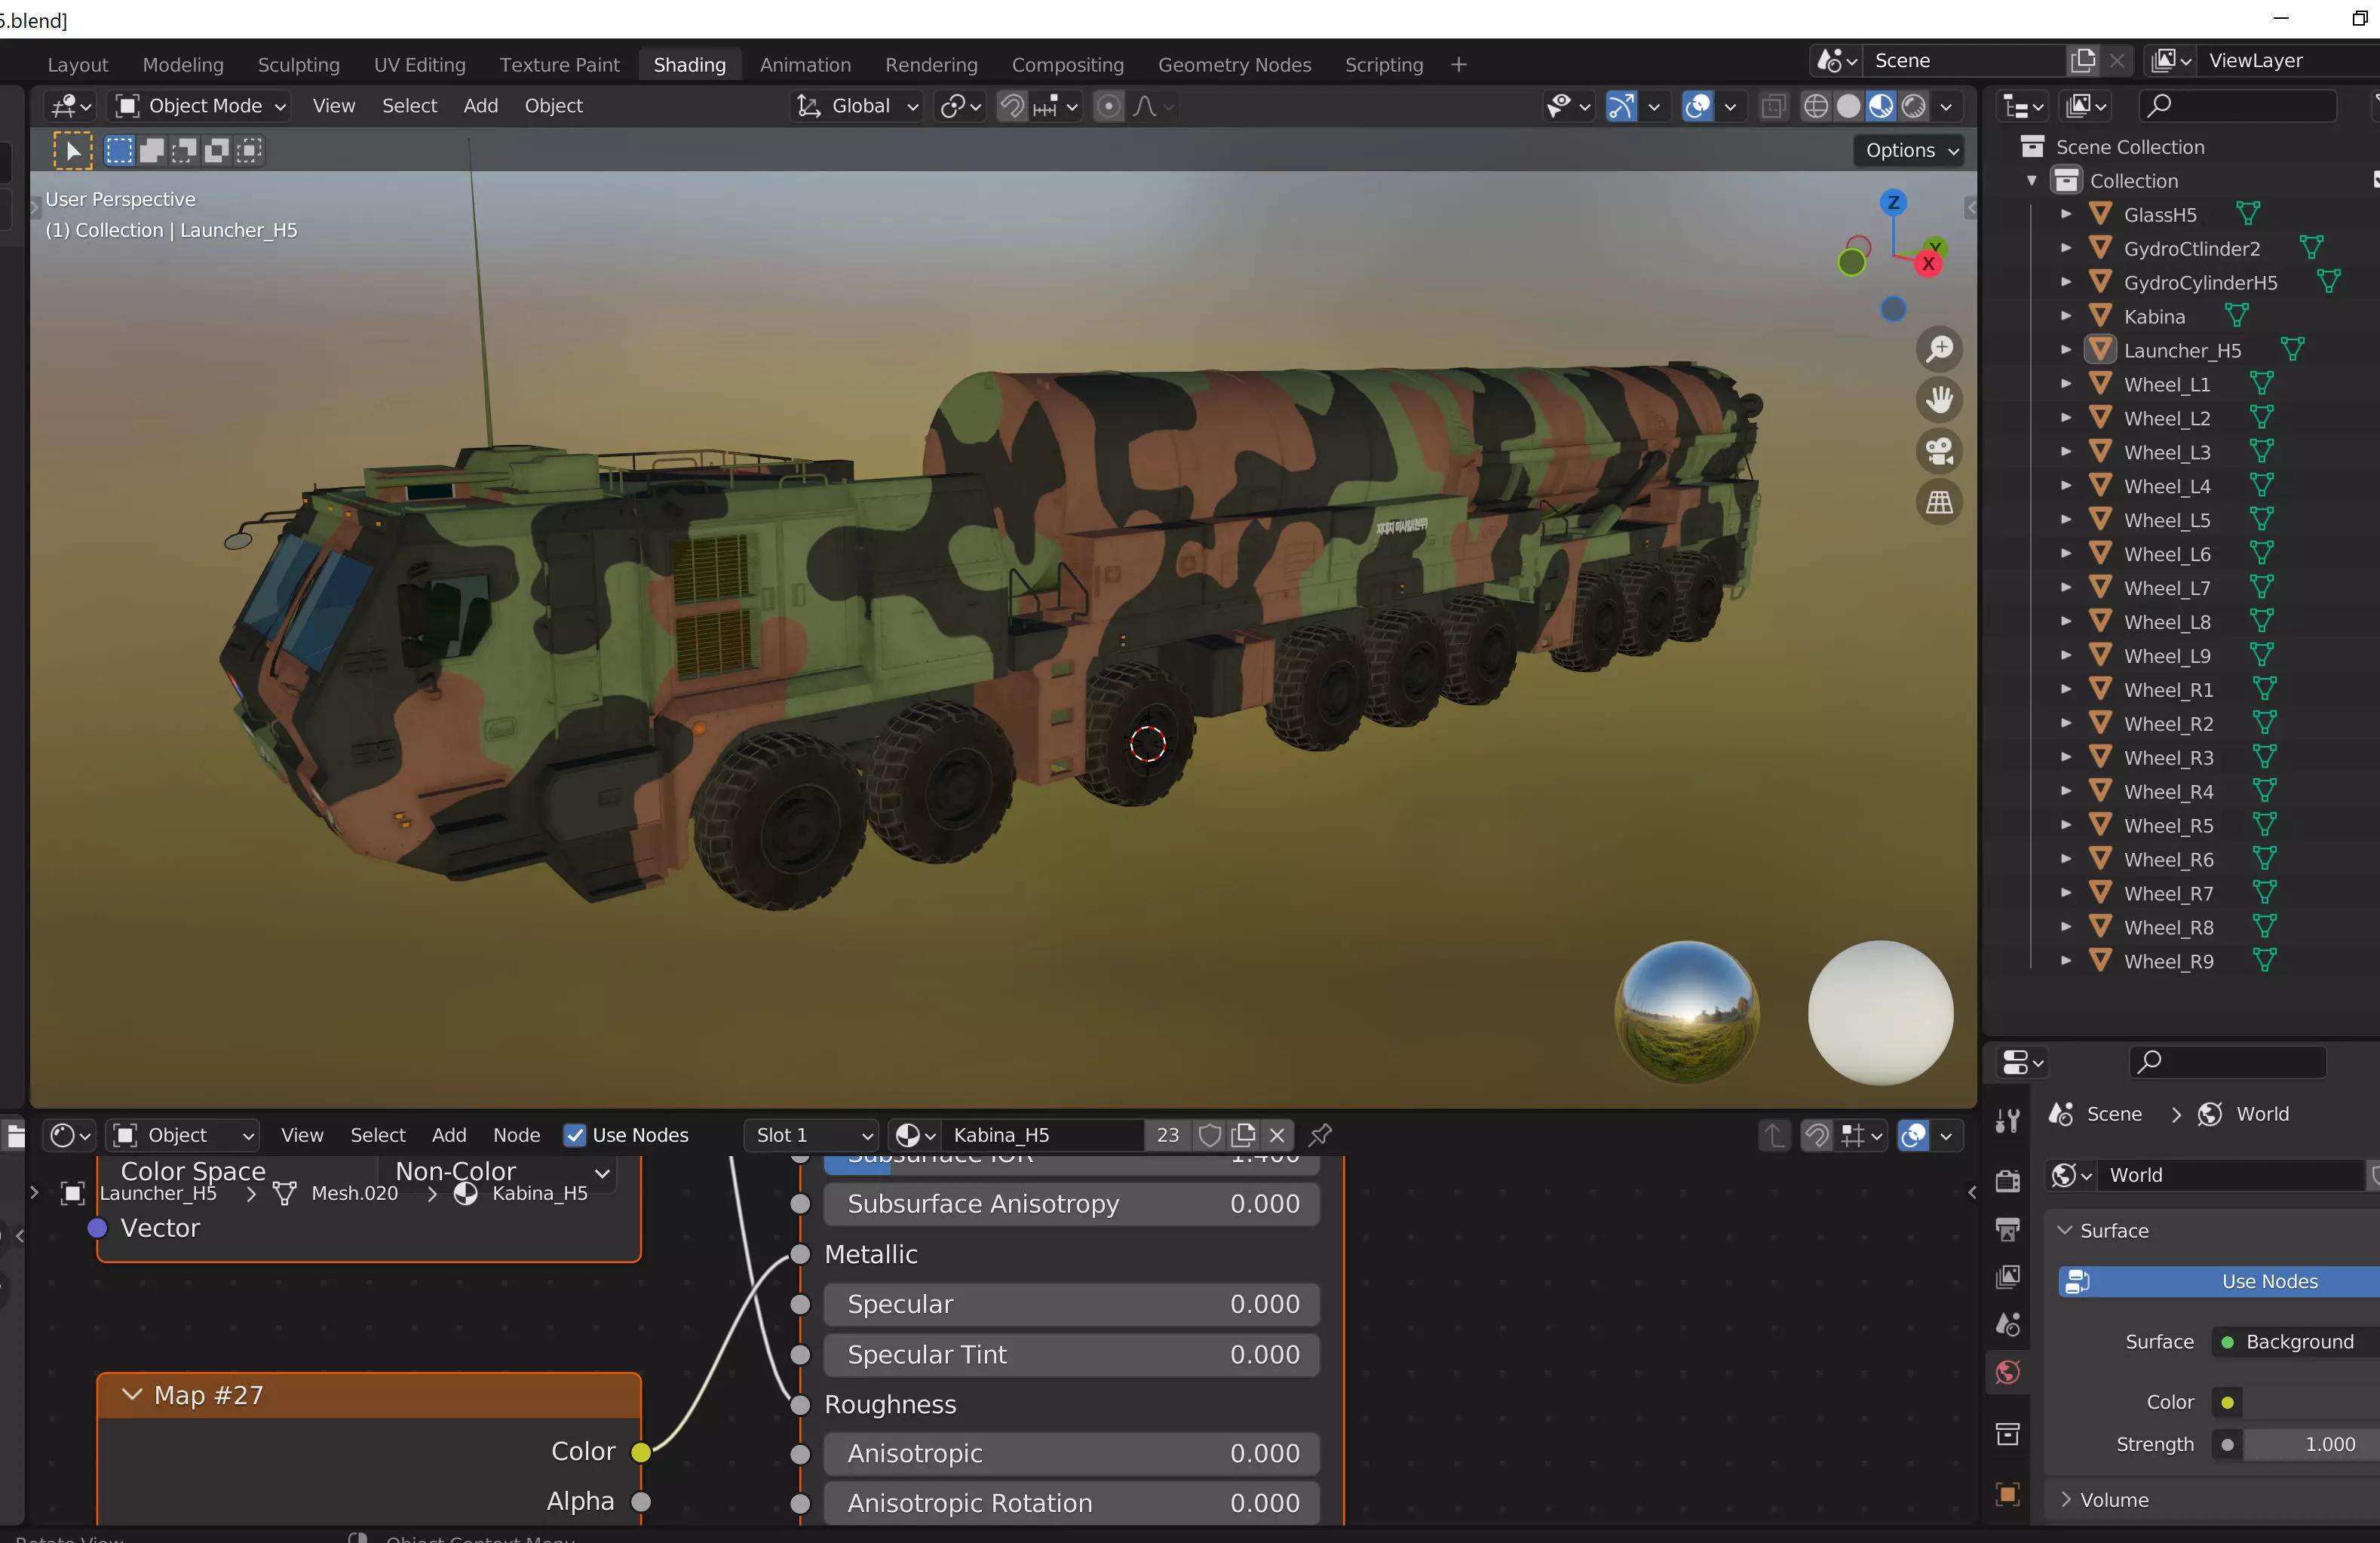The image size is (2380, 1543).
Task: Click the Use Nodes button in World
Action: coord(2220,1281)
